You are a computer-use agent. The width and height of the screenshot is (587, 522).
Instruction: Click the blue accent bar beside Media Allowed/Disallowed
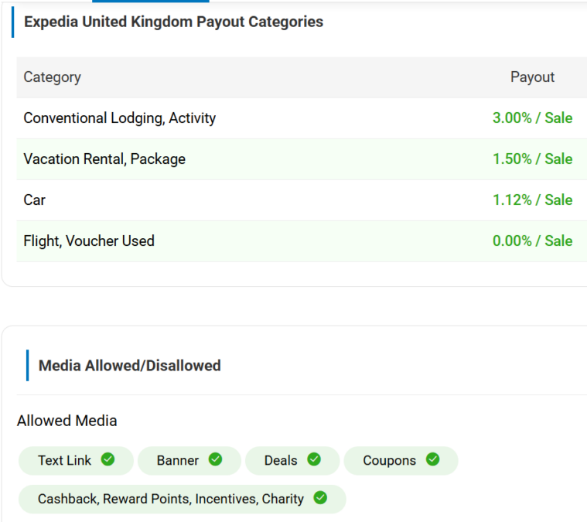coord(27,365)
